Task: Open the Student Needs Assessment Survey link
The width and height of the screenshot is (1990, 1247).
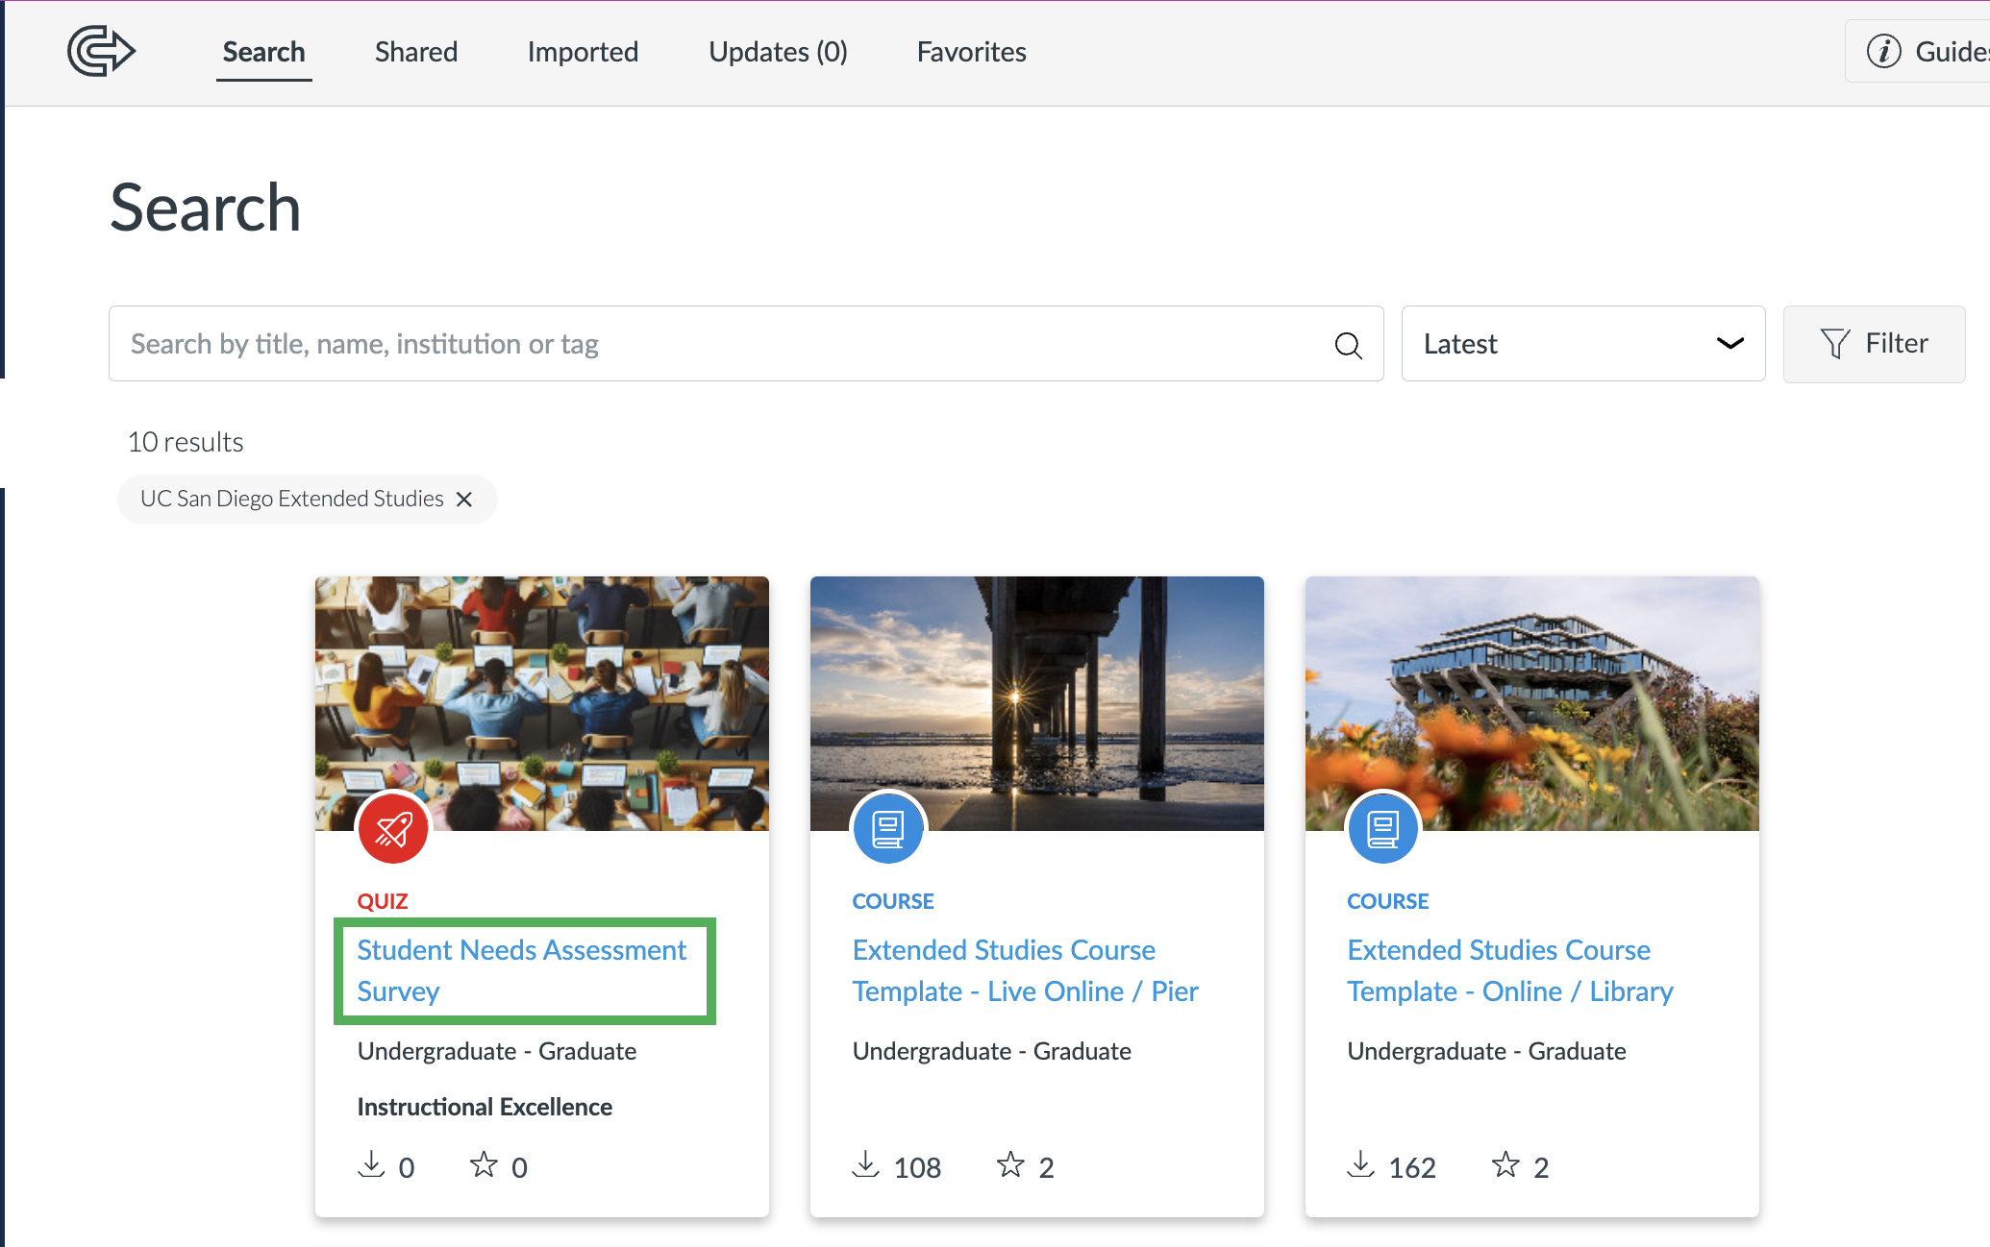Action: tap(522, 970)
